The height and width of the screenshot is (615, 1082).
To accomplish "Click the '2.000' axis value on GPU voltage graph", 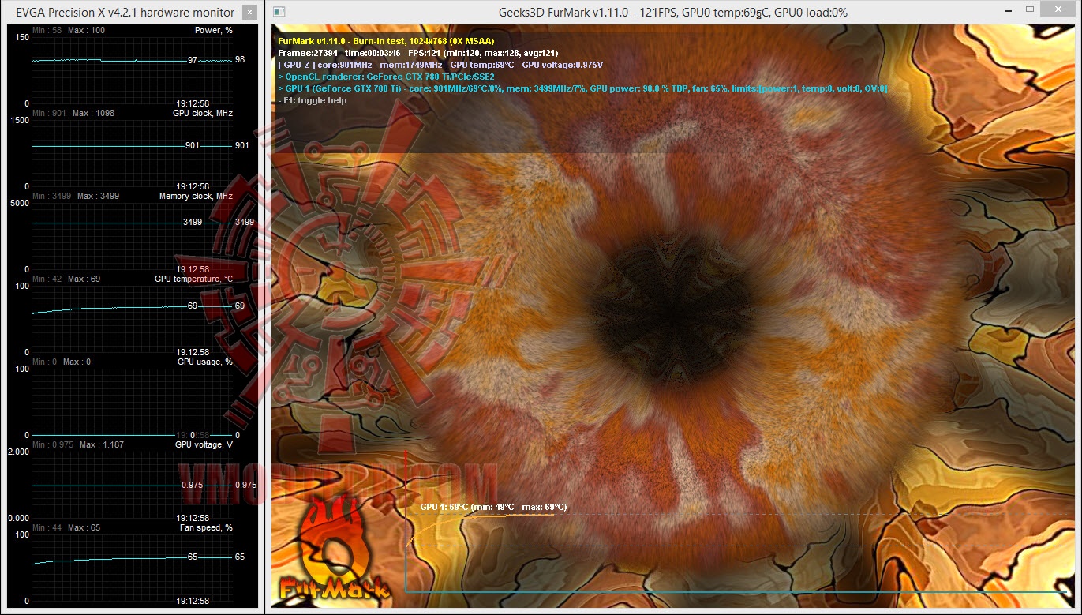I will tap(19, 452).
